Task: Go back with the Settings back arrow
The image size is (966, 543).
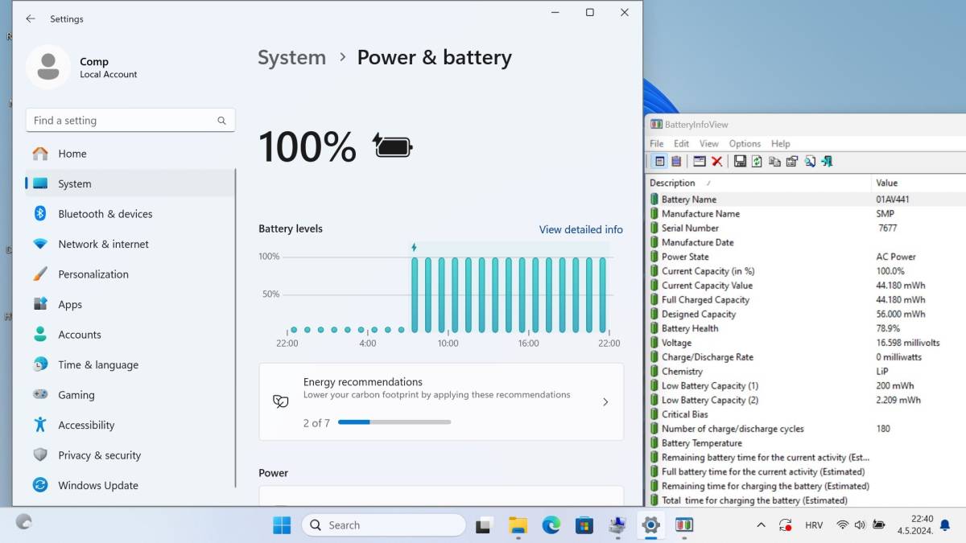Action: (x=31, y=19)
